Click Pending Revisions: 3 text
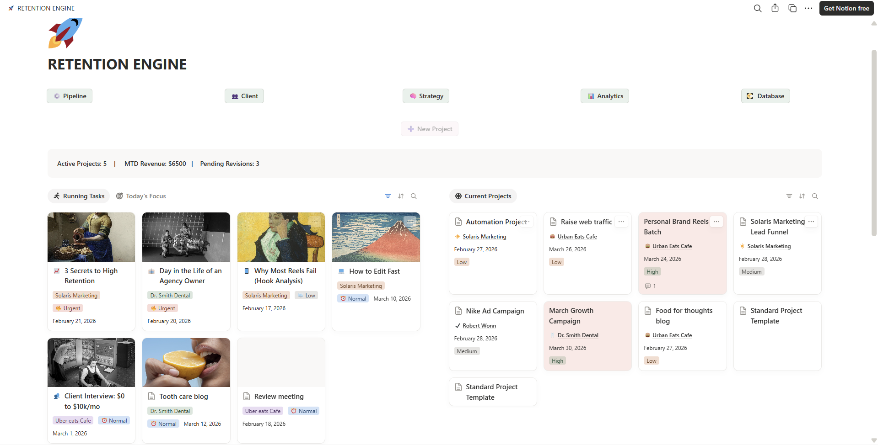Image resolution: width=878 pixels, height=445 pixels. [230, 164]
